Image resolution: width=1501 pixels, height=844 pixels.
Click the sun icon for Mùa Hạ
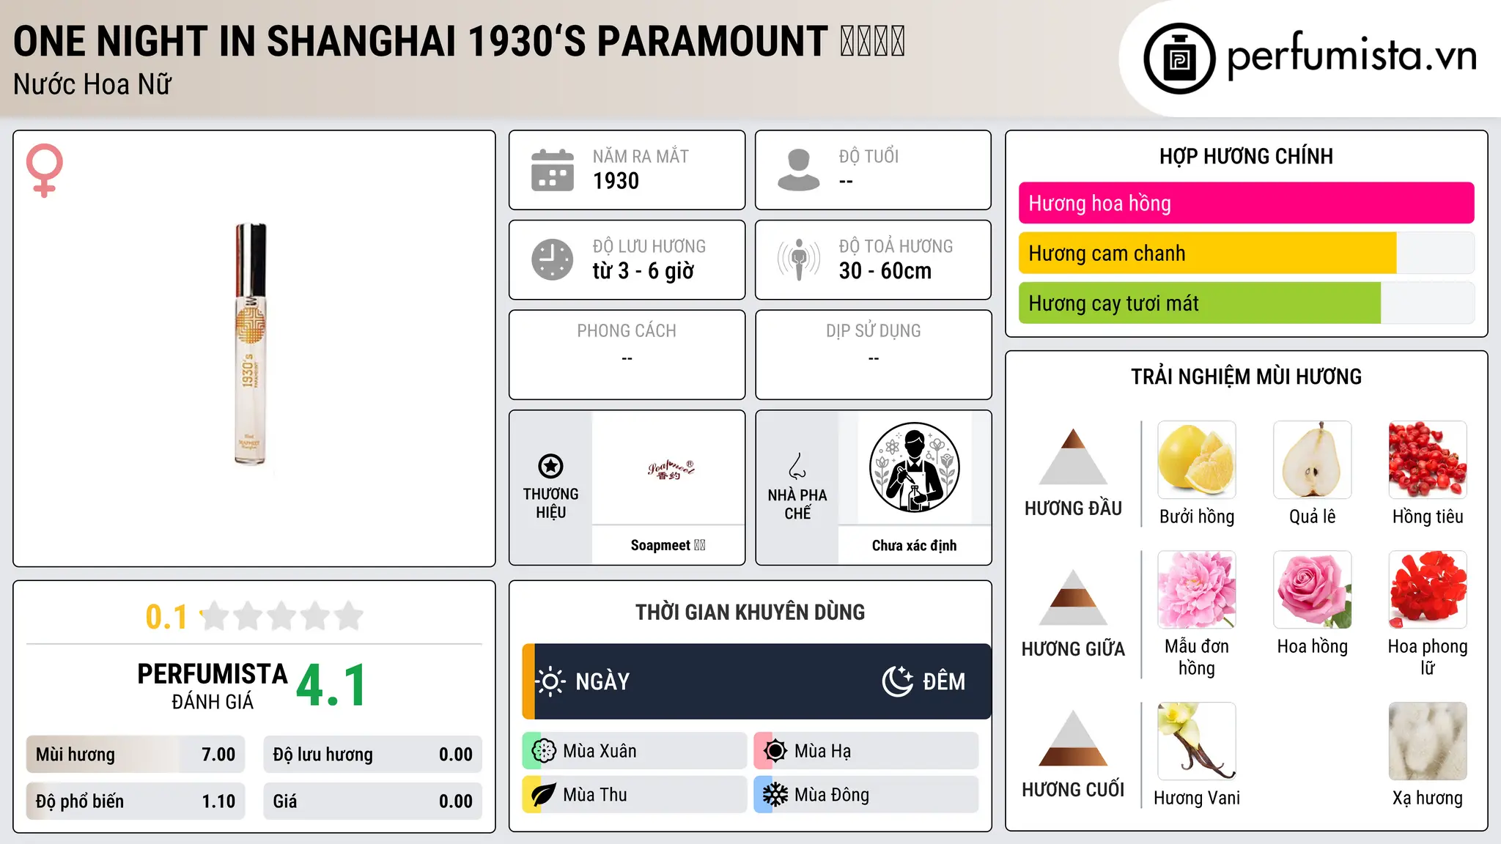(x=775, y=751)
